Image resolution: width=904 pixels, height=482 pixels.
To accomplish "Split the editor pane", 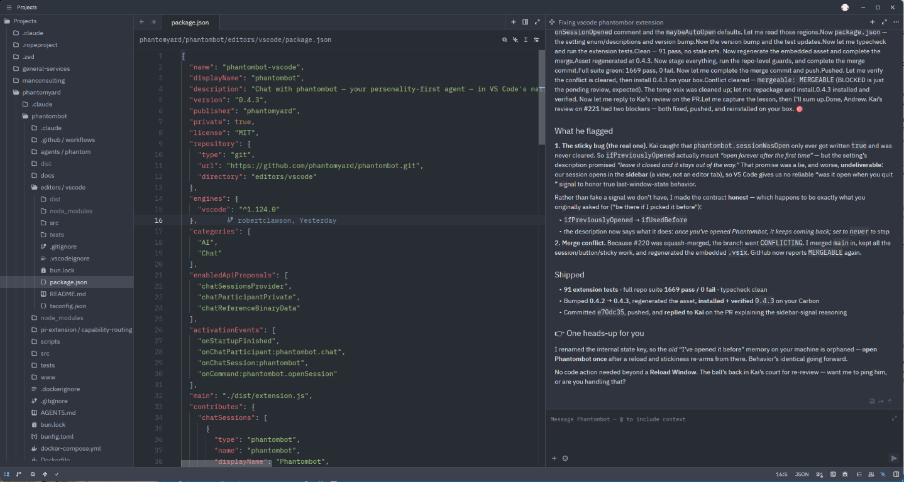I will pyautogui.click(x=525, y=22).
